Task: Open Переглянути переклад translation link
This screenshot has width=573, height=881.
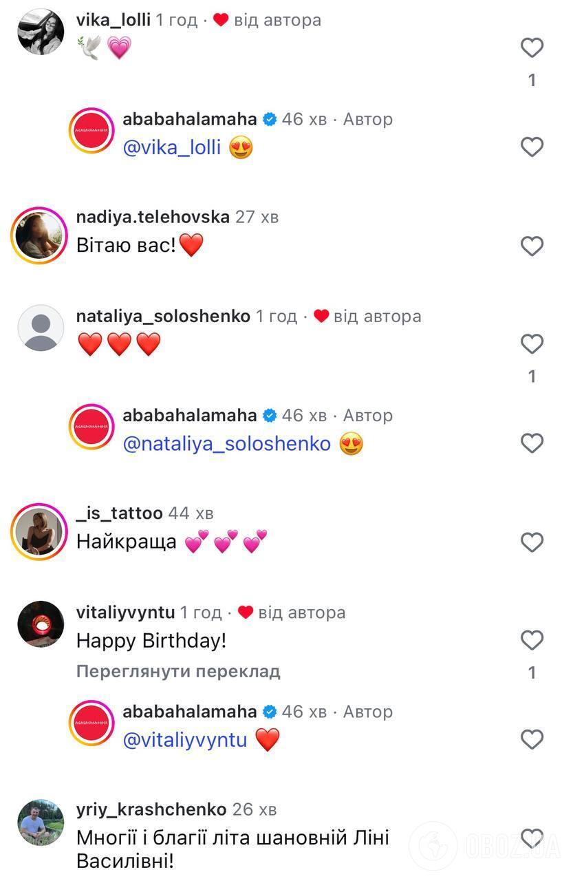Action: (178, 671)
